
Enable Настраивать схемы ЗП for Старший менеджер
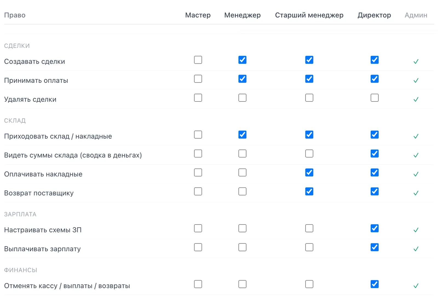[309, 228]
